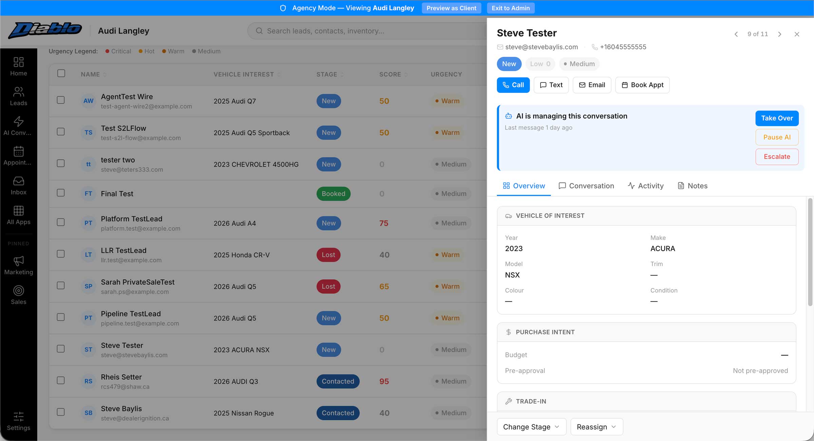This screenshot has height=441, width=814.
Task: Sort leads by the Score column
Action: (393, 74)
